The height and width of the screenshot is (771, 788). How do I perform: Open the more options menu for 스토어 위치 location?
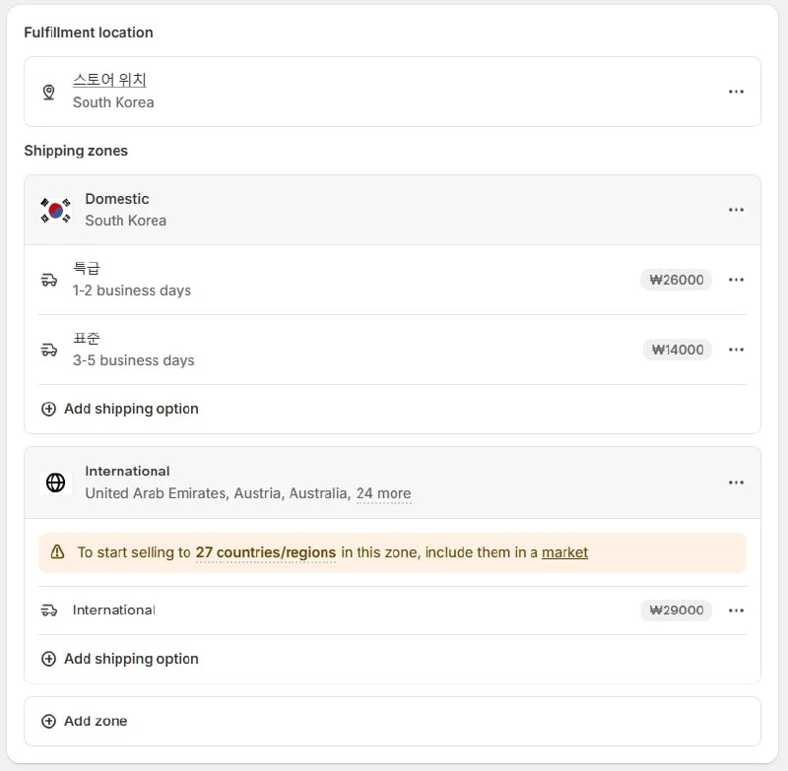[x=736, y=92]
